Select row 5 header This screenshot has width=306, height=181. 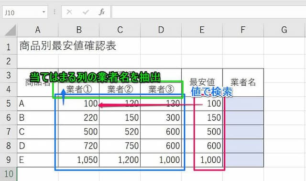point(9,103)
